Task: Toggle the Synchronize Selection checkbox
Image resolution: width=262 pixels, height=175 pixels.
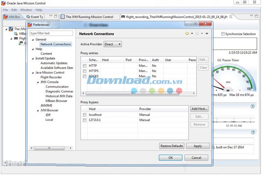Action: [x=223, y=34]
